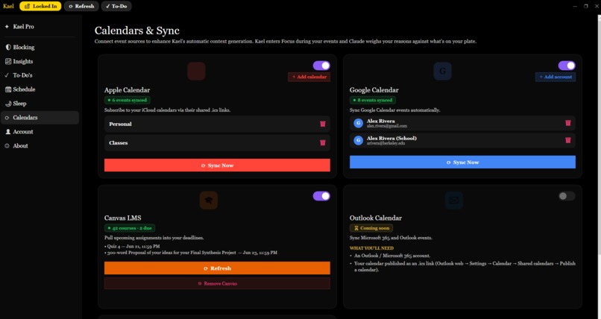601x319 pixels.
Task: Click the Canvas LMS graduation cap icon
Action: (x=209, y=200)
